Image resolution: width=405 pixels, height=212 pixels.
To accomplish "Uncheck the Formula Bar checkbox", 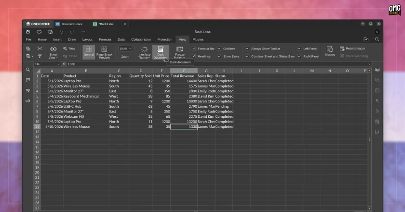I will pos(194,49).
